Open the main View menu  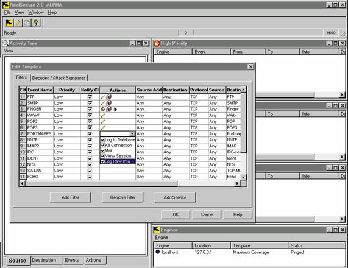(x=20, y=12)
